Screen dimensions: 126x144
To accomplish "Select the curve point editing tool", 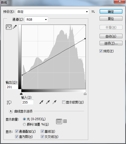I will (x=9, y=27).
